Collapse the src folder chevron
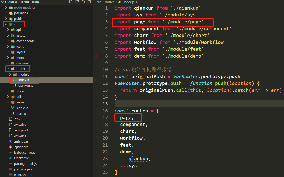 pos(6,24)
